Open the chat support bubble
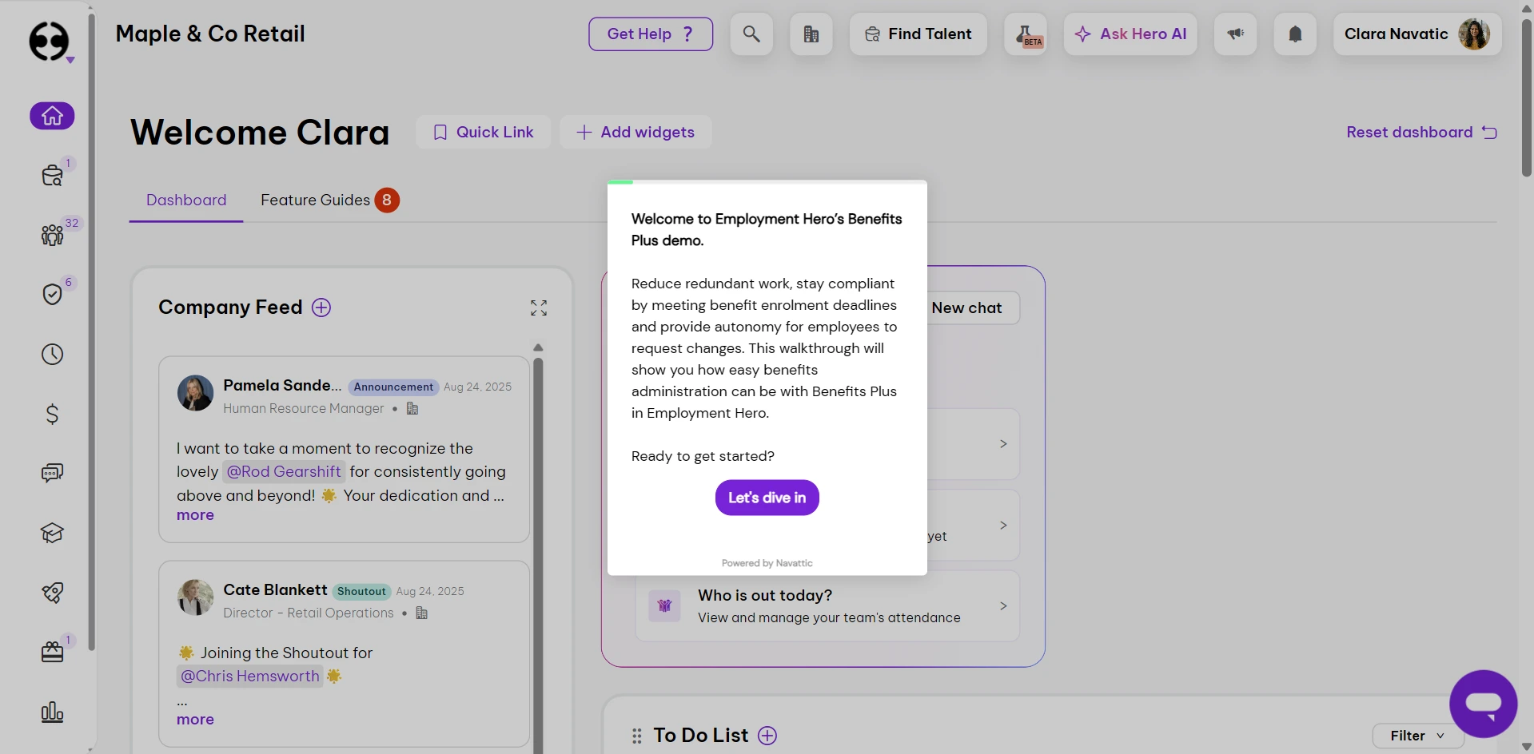This screenshot has height=754, width=1534. 1483,704
